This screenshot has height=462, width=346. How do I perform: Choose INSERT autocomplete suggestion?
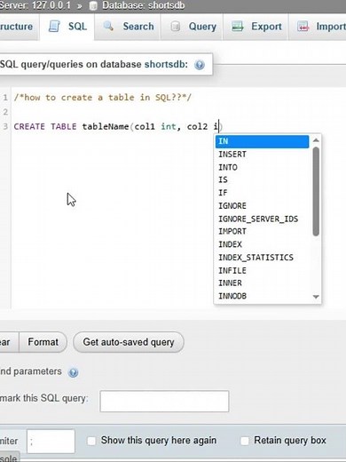[262, 155]
